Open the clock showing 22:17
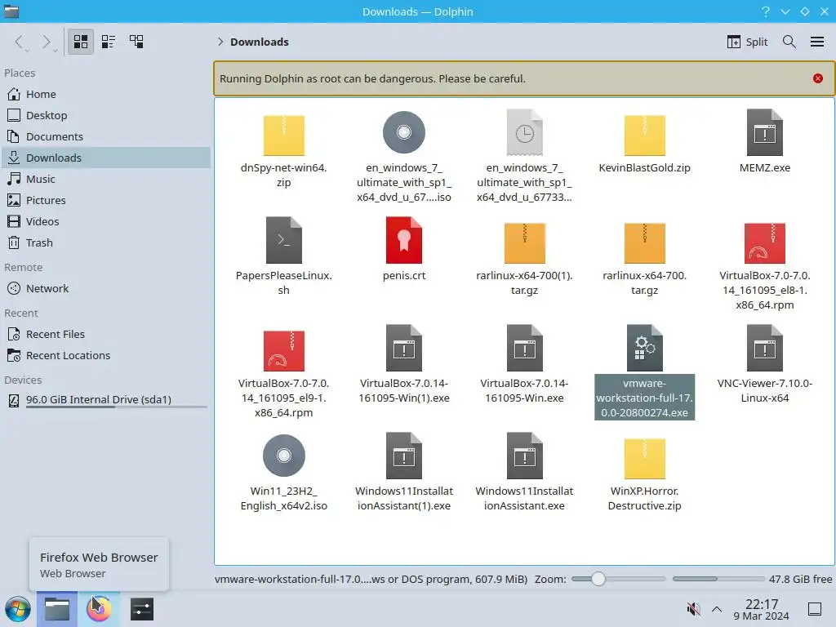This screenshot has width=836, height=627. point(762,609)
